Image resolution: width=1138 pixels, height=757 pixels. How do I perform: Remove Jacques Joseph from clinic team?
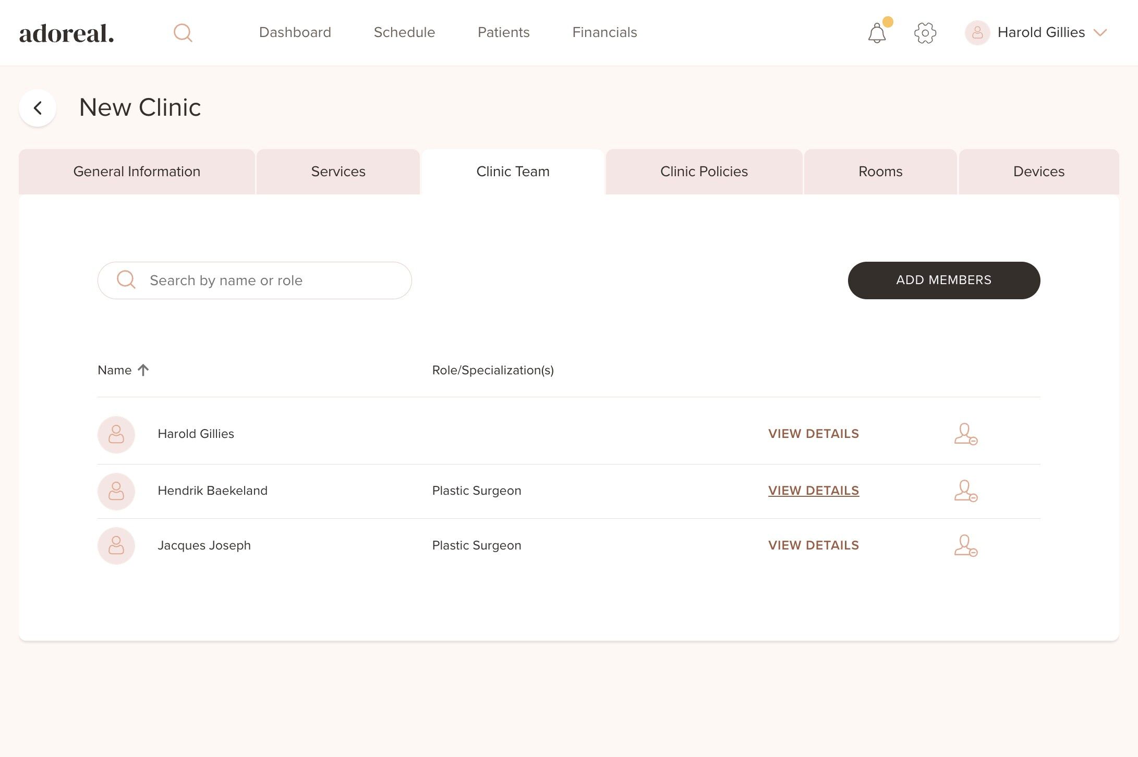tap(965, 546)
